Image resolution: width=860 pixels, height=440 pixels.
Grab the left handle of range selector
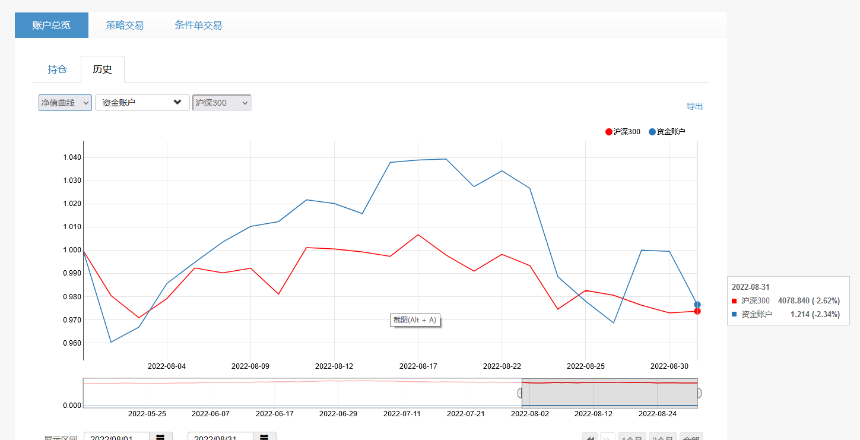pos(521,393)
